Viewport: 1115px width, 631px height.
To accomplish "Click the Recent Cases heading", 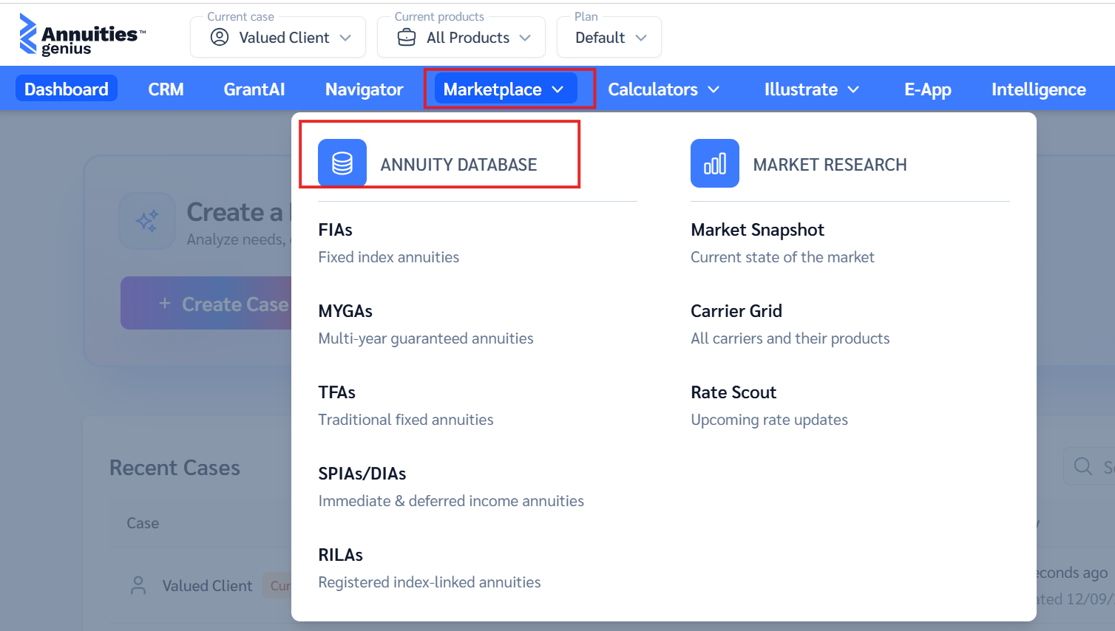I will pos(174,468).
